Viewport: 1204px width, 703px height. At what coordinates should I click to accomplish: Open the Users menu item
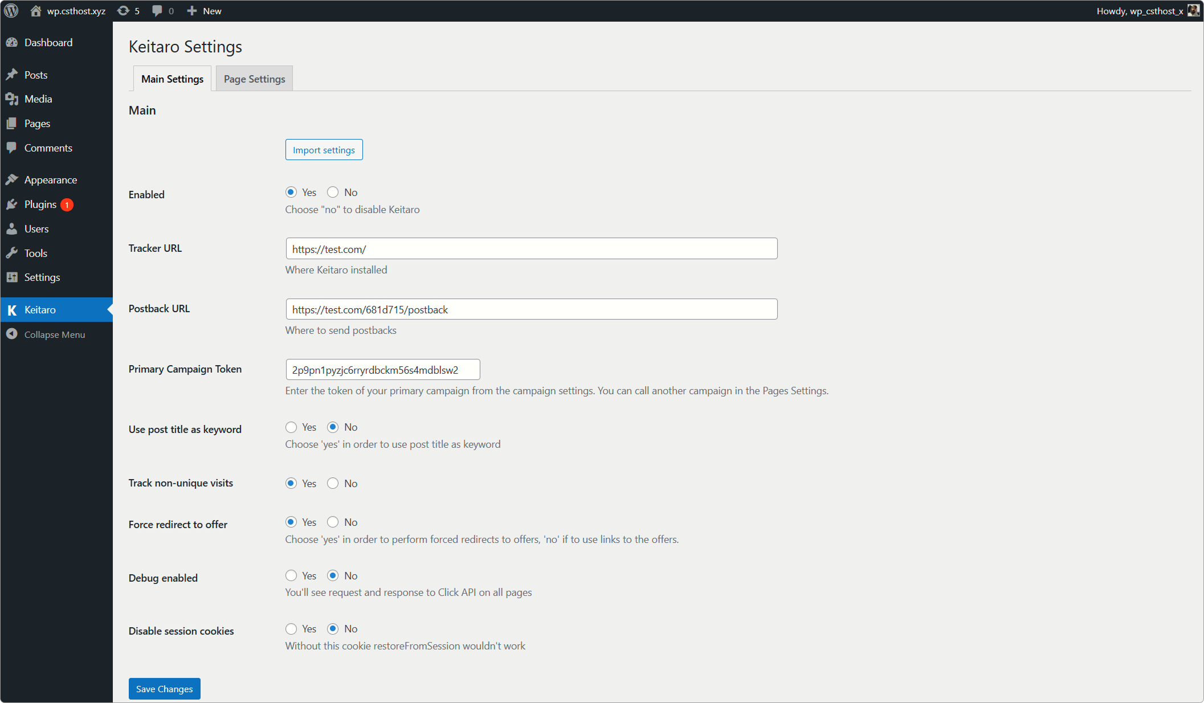point(56,229)
